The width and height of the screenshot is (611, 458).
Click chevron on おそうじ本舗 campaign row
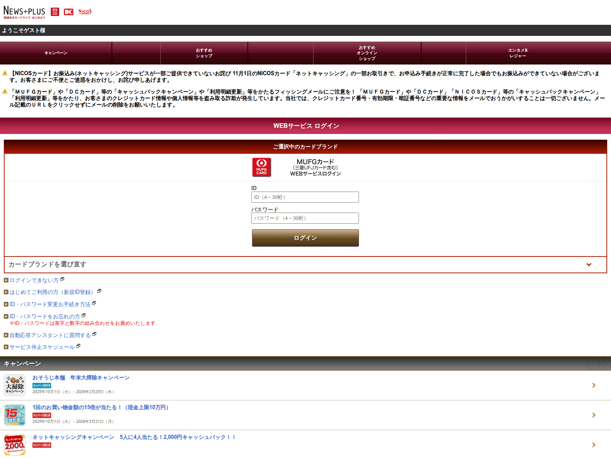[x=594, y=385]
